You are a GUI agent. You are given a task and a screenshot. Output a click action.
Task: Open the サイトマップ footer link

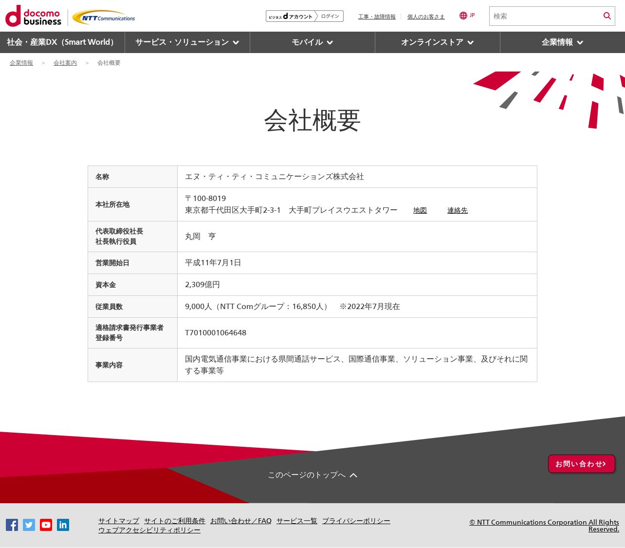pos(119,521)
